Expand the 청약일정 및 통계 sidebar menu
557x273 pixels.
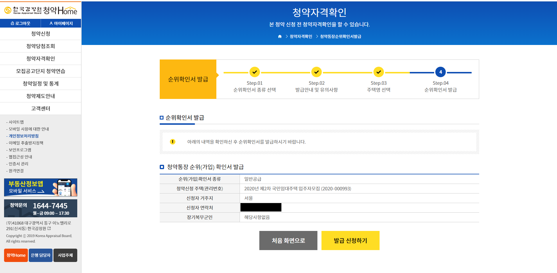(x=40, y=84)
